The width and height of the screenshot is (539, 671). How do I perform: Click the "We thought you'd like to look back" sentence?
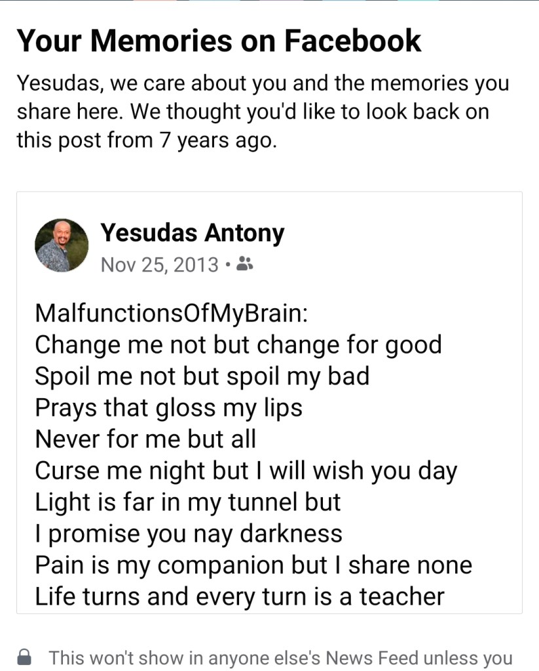[308, 112]
